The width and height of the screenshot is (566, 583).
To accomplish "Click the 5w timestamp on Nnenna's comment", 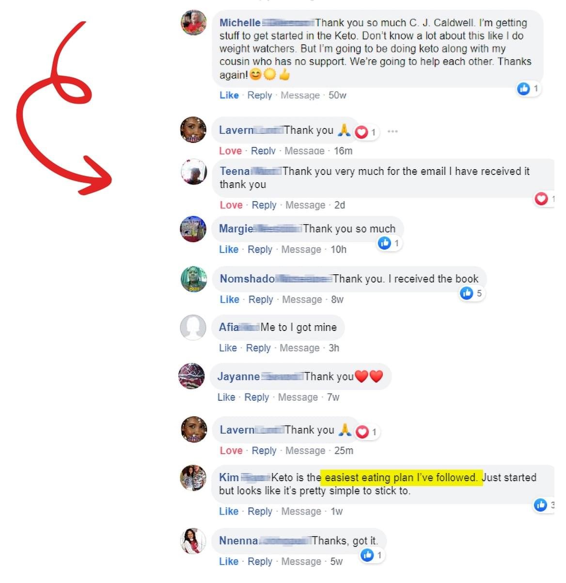I will (x=336, y=561).
